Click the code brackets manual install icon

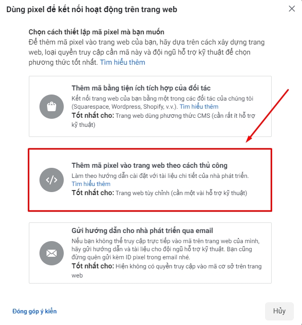pyautogui.click(x=52, y=180)
